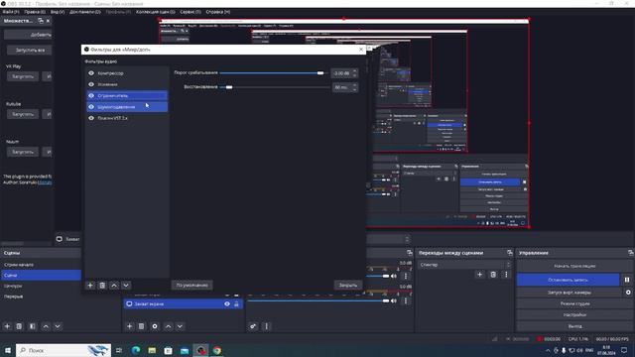Move selected source down

tap(180, 326)
